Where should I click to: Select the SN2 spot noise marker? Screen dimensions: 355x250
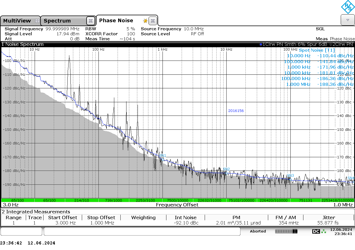pyautogui.click(x=226, y=169)
